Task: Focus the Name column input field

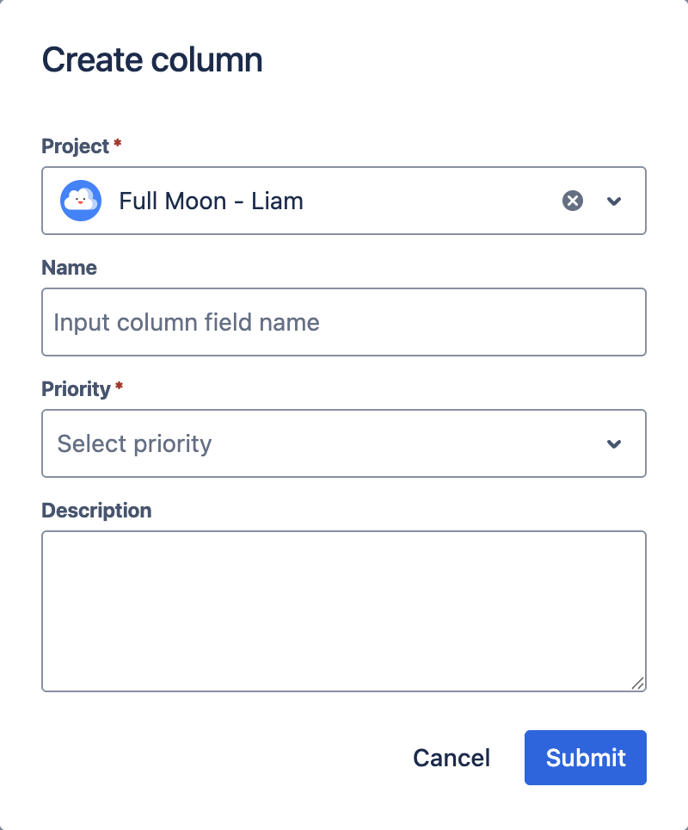Action: pos(344,322)
